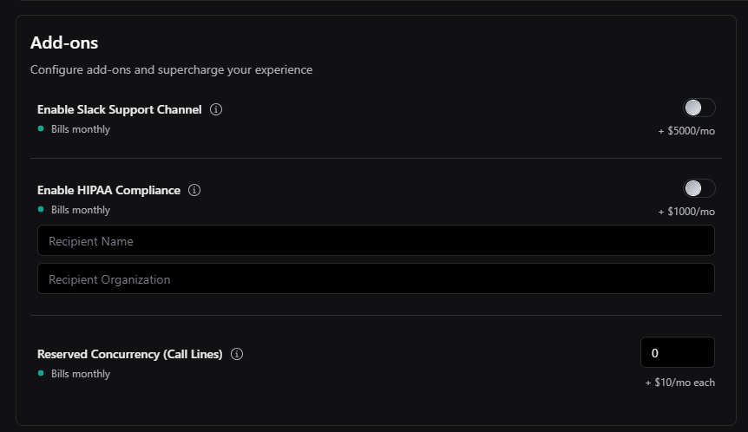Focus the Recipient Name field
Screen dimensions: 748x432
point(376,241)
